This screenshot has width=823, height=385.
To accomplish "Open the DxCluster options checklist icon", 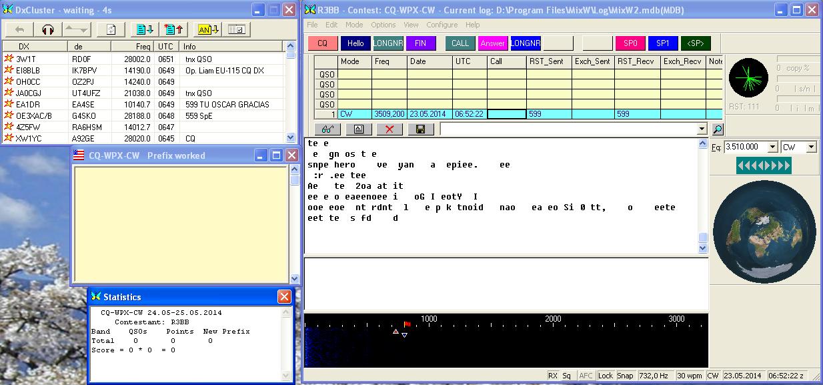I will point(236,29).
